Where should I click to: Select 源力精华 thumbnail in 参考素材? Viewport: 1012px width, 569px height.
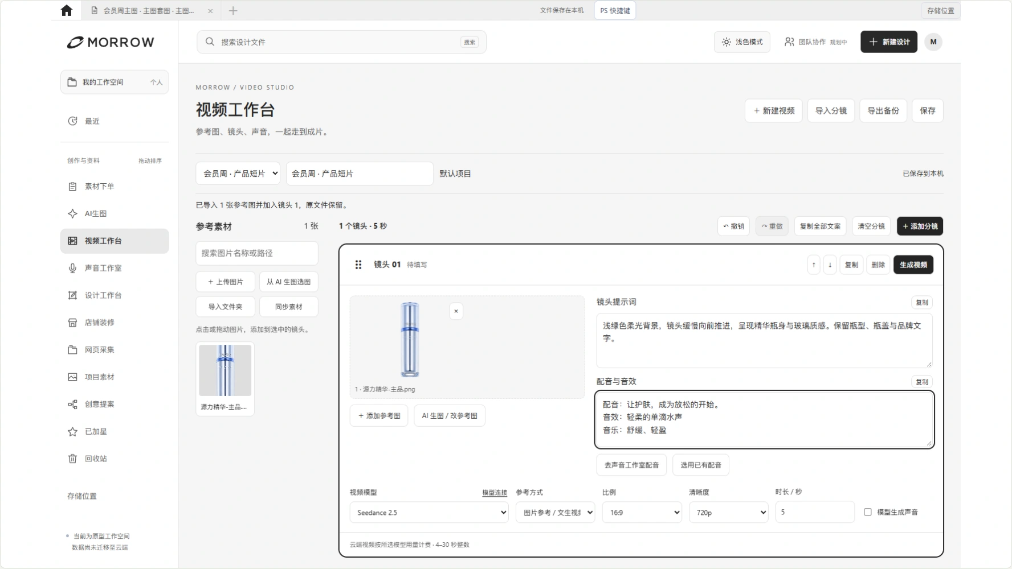click(225, 378)
